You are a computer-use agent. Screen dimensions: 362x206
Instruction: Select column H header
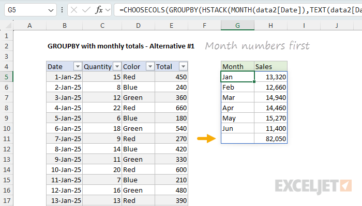pyautogui.click(x=270, y=26)
